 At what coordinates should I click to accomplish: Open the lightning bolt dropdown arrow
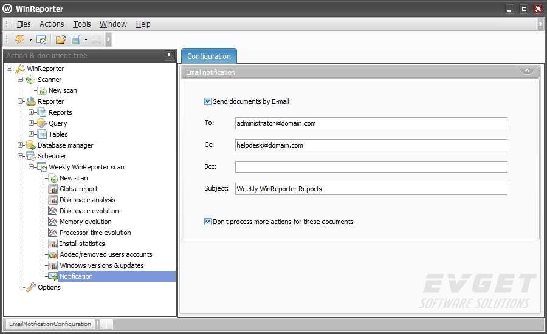tap(31, 39)
